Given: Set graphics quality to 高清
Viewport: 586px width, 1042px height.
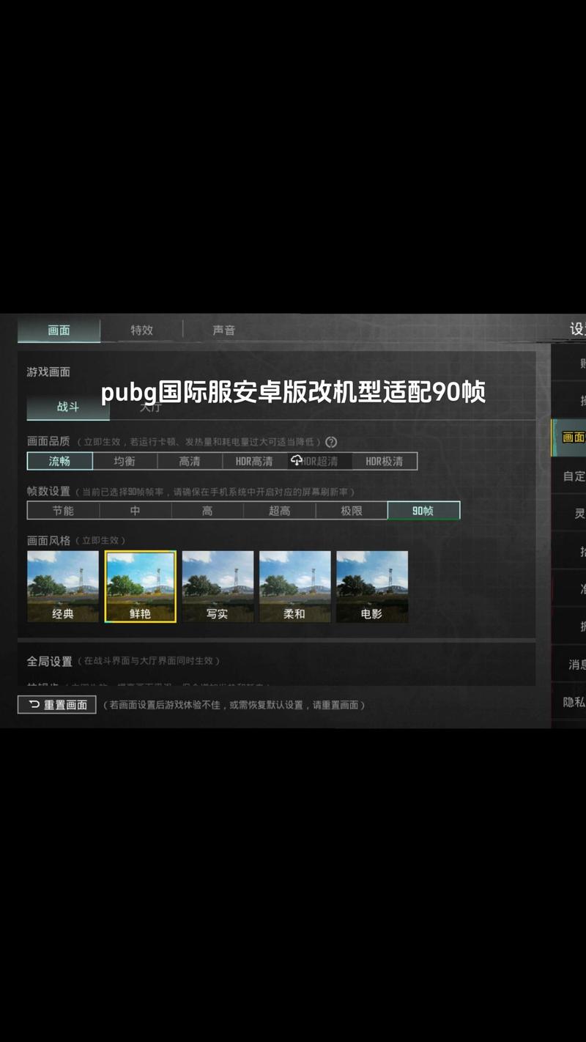Looking at the screenshot, I should click(190, 461).
